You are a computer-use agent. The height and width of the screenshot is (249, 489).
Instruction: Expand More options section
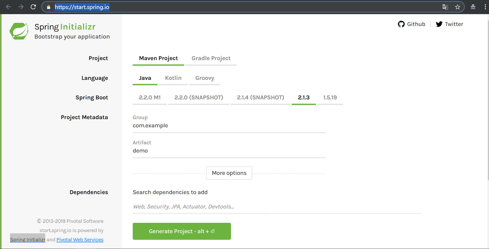pyautogui.click(x=229, y=173)
